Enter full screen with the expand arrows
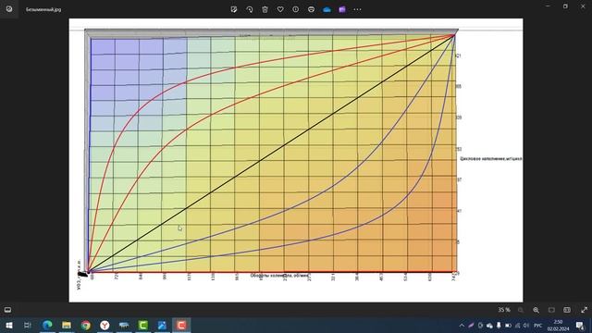This screenshot has width=592, height=333. point(584,310)
